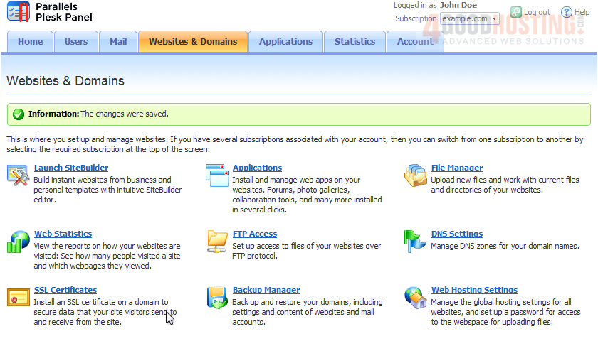This screenshot has height=341, width=598.
Task: Go to the Mail tab
Action: 118,42
